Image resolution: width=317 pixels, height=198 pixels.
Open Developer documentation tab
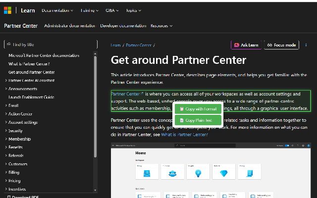pyautogui.click(x=123, y=26)
